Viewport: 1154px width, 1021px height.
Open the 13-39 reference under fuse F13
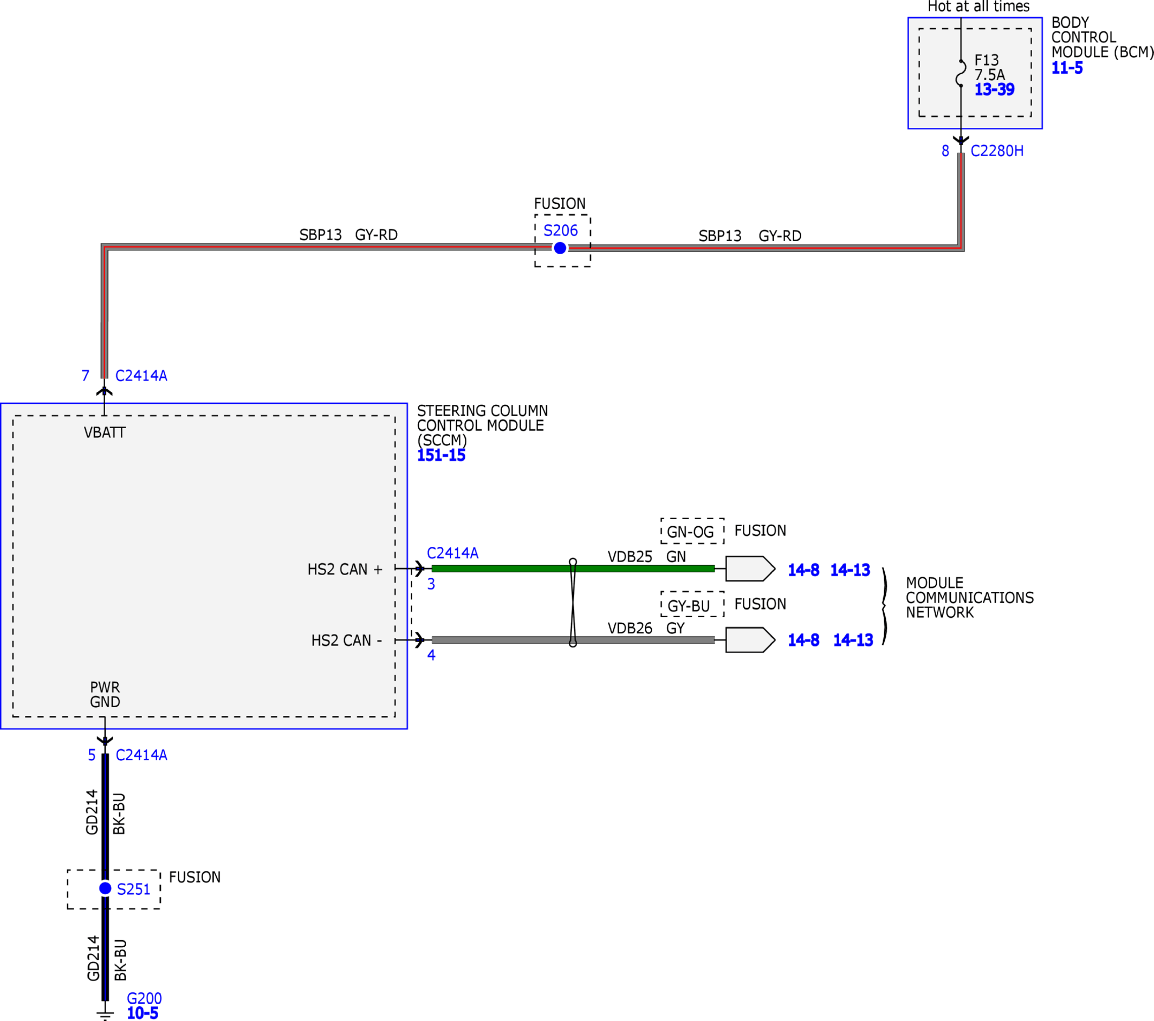coord(994,89)
